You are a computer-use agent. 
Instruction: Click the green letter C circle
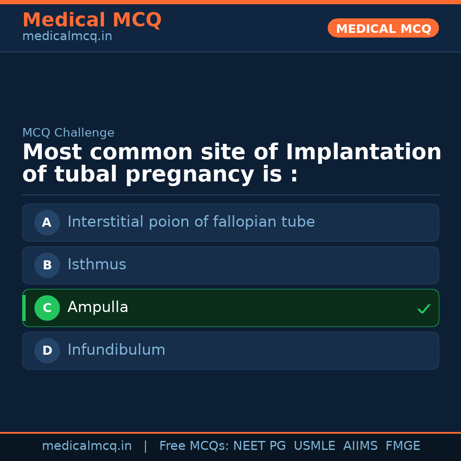pyautogui.click(x=47, y=308)
